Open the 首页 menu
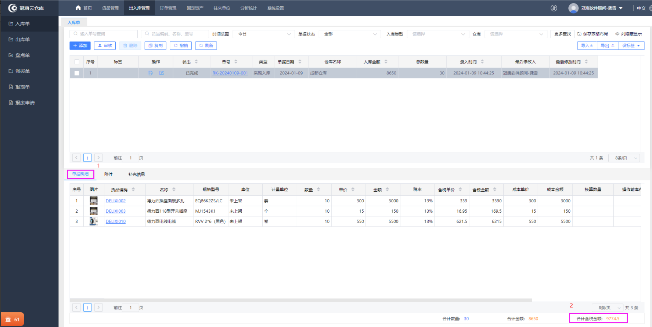 point(84,8)
